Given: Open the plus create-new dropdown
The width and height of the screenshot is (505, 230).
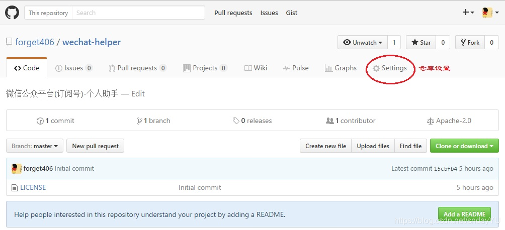Looking at the screenshot, I should tap(468, 13).
